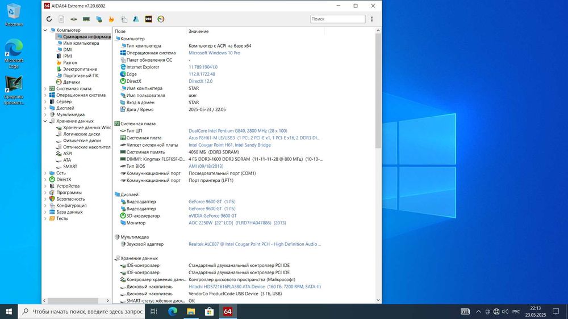Click the Refresh toolbar icon

[49, 19]
